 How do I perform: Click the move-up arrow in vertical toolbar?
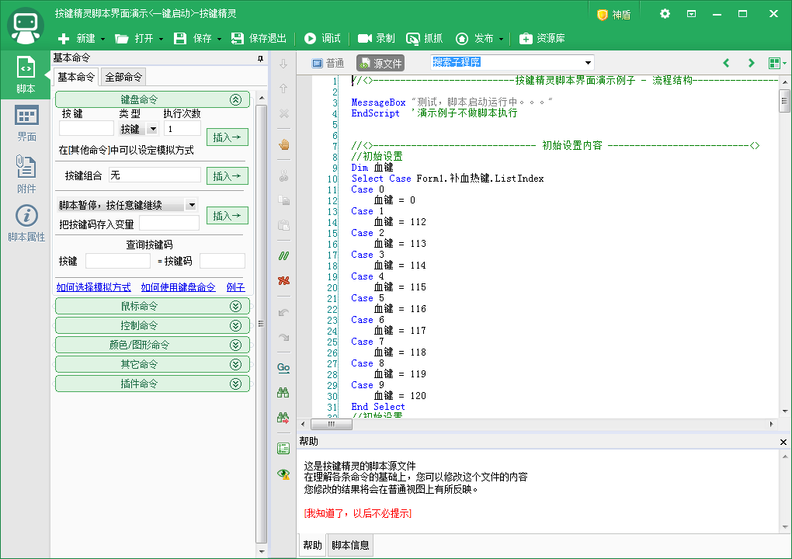click(283, 89)
